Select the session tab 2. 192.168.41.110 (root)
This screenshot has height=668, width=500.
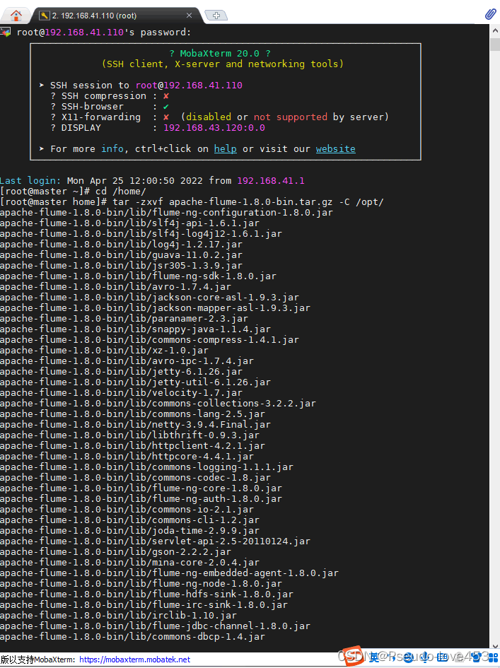pyautogui.click(x=113, y=15)
